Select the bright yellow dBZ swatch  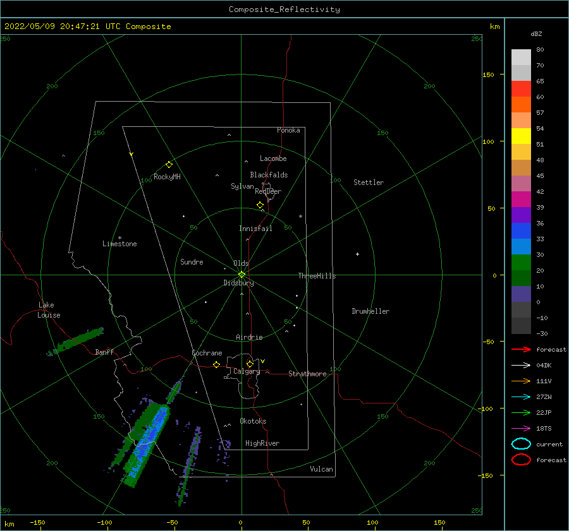coord(521,136)
